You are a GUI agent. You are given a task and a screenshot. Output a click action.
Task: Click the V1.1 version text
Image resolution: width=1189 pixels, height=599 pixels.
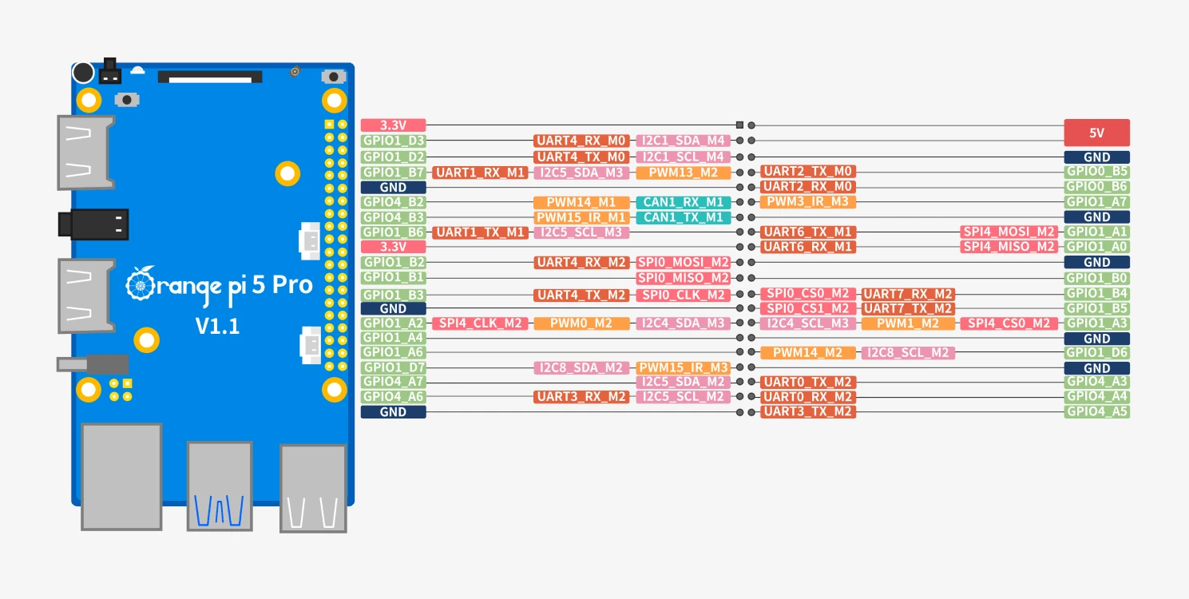[x=218, y=326]
